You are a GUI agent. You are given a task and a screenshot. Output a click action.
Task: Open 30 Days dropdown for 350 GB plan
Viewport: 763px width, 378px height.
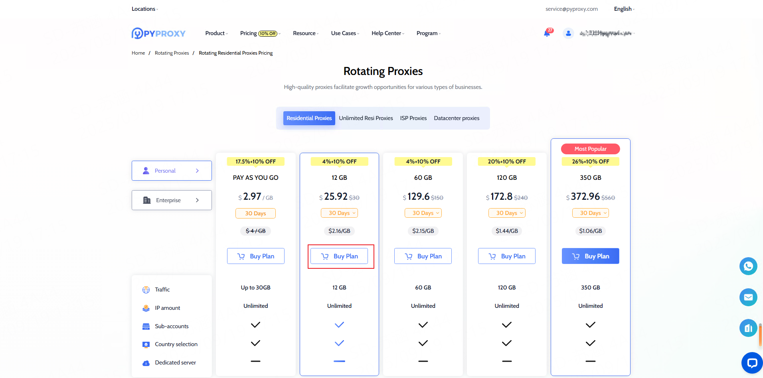pyautogui.click(x=590, y=213)
